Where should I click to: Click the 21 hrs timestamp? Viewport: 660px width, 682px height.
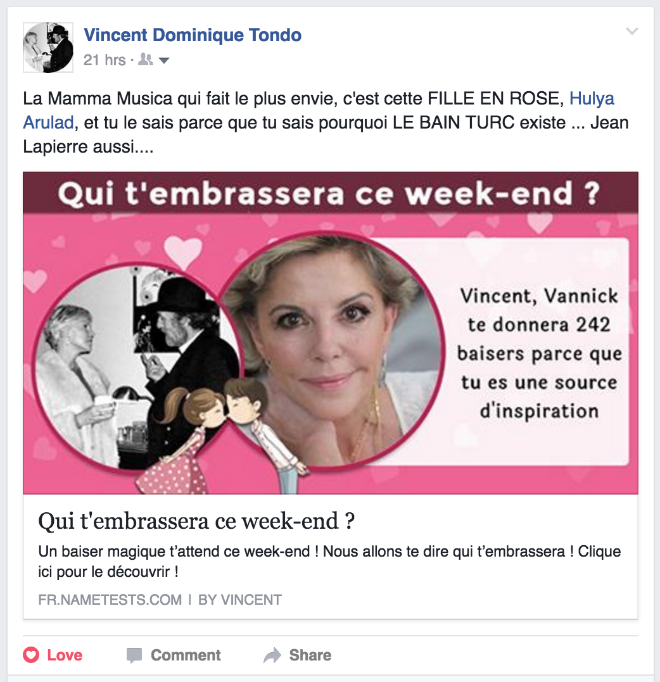pos(105,60)
